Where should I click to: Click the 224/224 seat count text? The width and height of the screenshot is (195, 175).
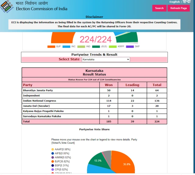[x=95, y=39]
